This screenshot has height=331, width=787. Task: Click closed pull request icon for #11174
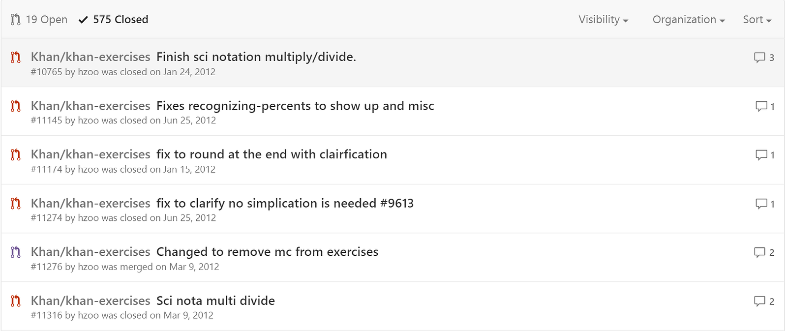click(16, 155)
